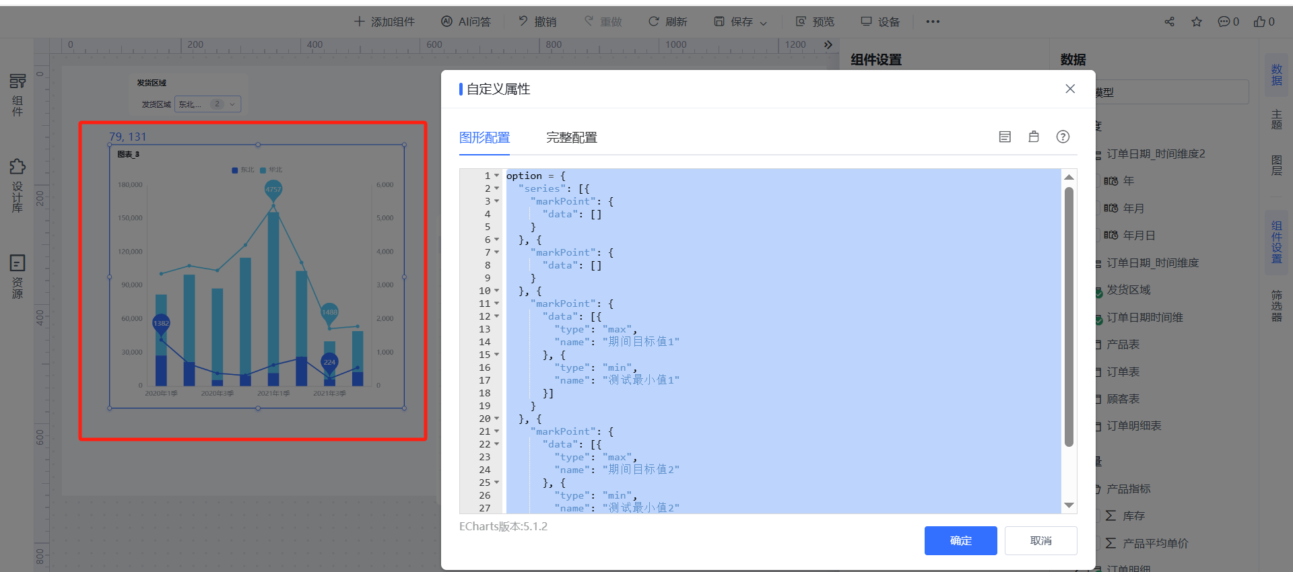Open the 设计库 design library panel
This screenshot has width=1293, height=572.
(x=18, y=185)
